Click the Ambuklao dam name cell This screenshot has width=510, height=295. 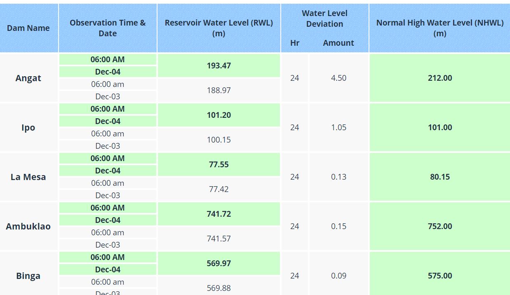[x=28, y=226]
